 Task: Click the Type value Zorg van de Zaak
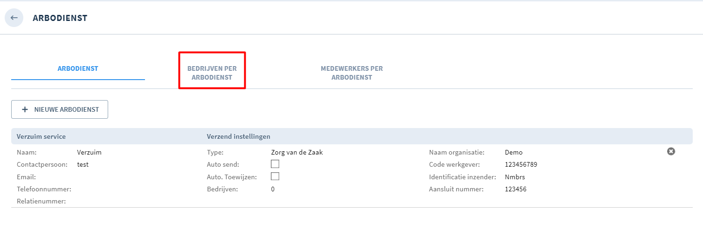pos(296,152)
